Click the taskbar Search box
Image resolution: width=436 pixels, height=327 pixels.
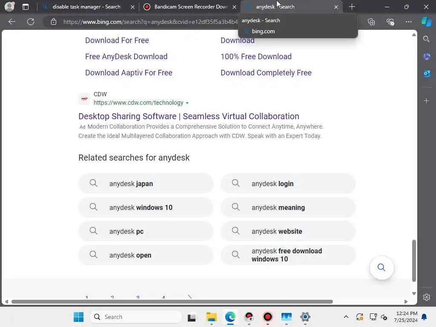136,317
